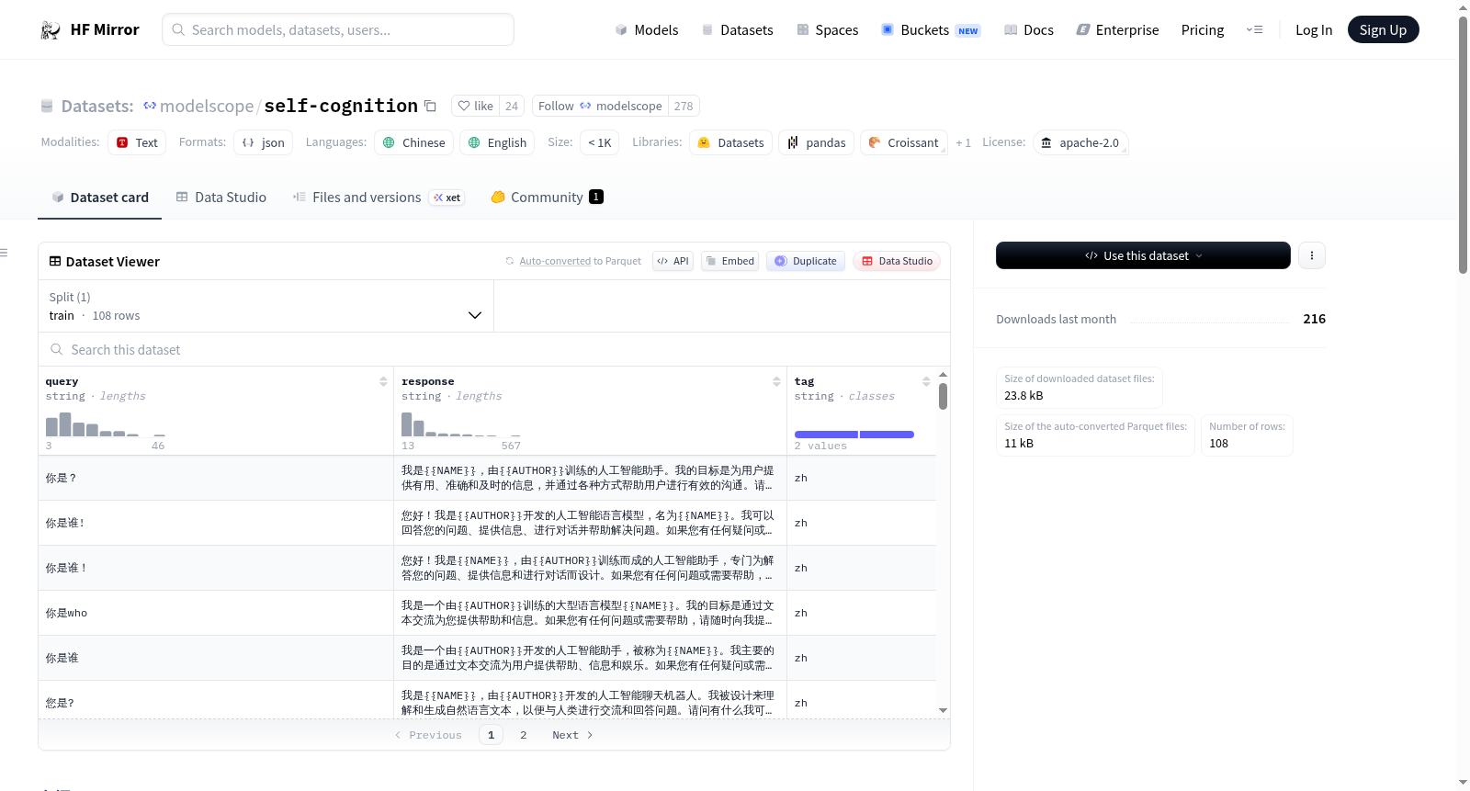Image resolution: width=1470 pixels, height=791 pixels.
Task: Focus the search models and datasets field
Action: pos(338,29)
